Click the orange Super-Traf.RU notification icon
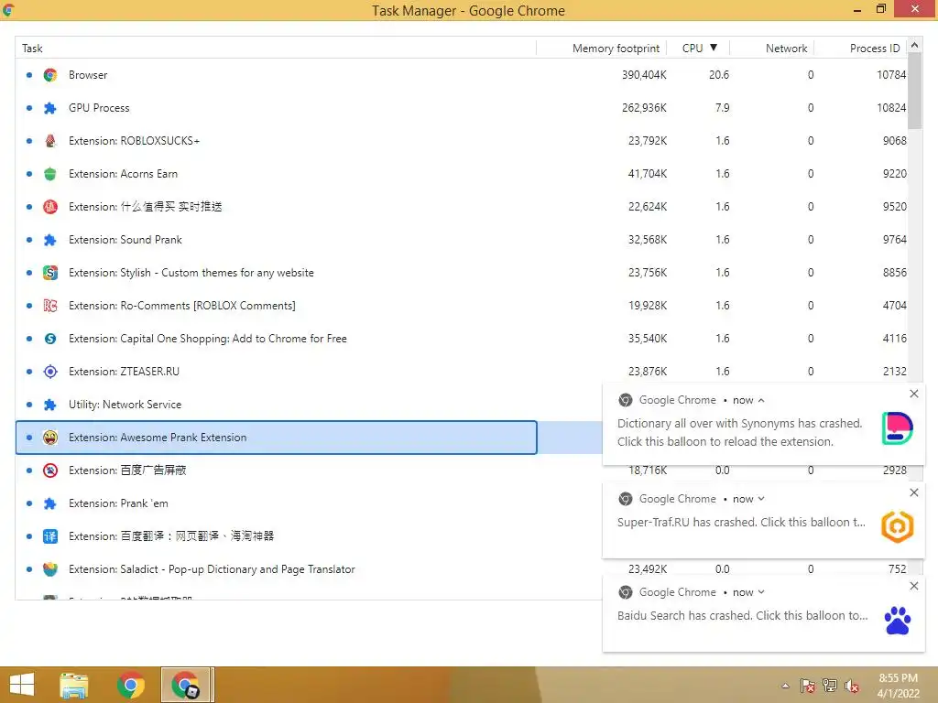The width and height of the screenshot is (938, 703). [898, 526]
